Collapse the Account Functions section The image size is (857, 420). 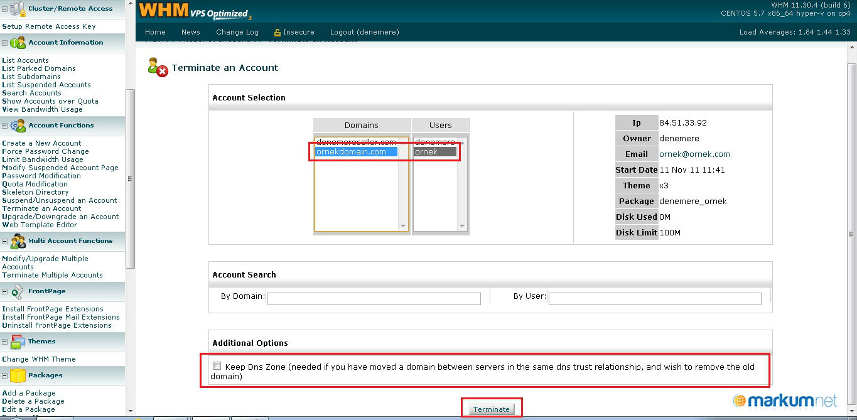(5, 126)
